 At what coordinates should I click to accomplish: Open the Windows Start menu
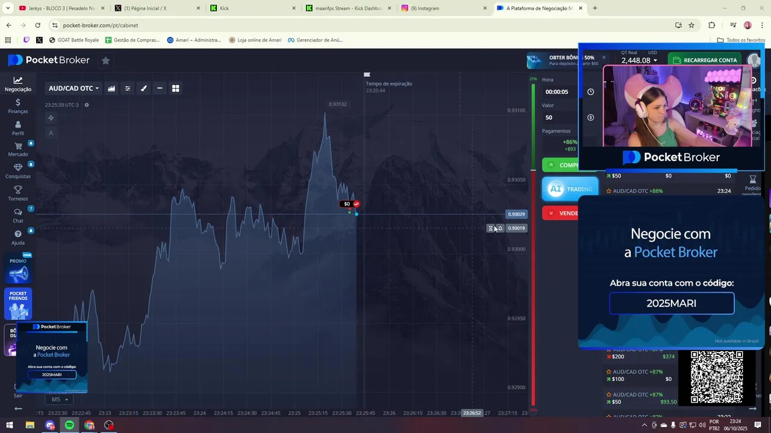coord(10,425)
